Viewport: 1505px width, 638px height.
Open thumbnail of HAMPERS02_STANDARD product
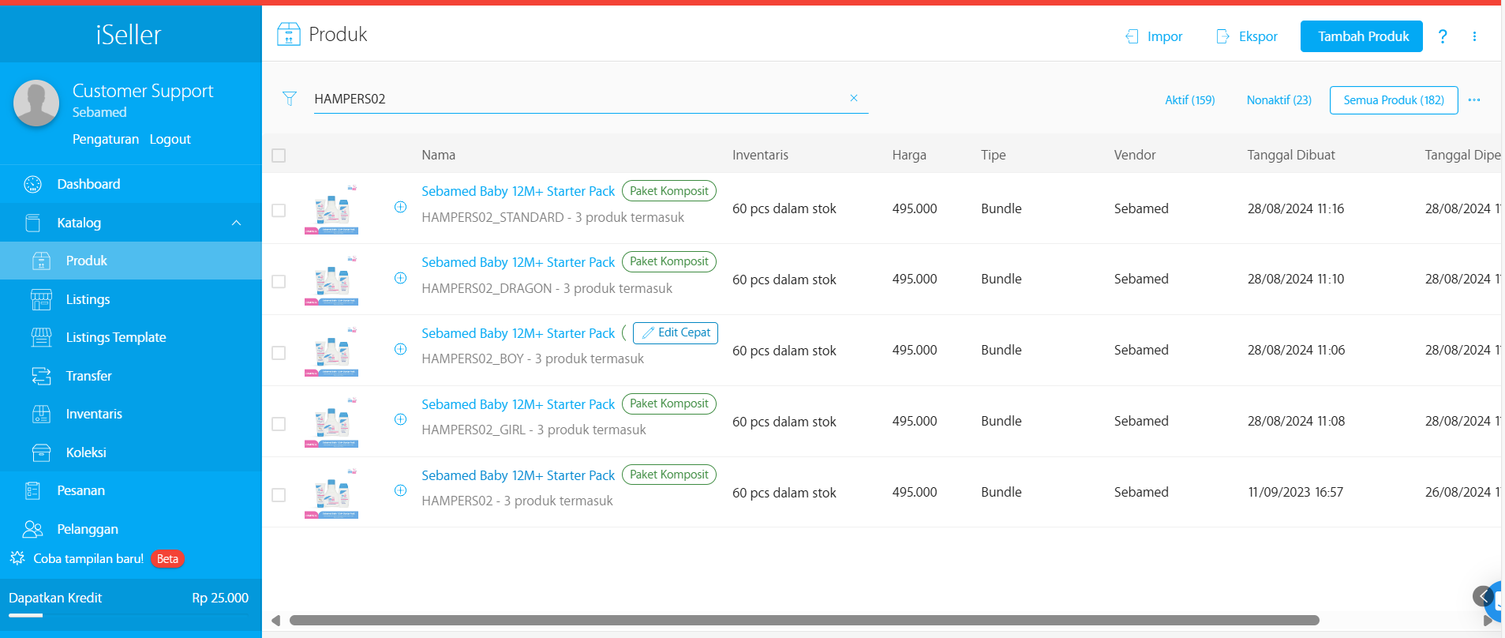click(x=332, y=208)
